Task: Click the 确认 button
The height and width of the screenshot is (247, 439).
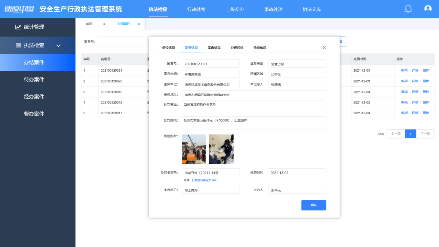Action: (x=314, y=205)
